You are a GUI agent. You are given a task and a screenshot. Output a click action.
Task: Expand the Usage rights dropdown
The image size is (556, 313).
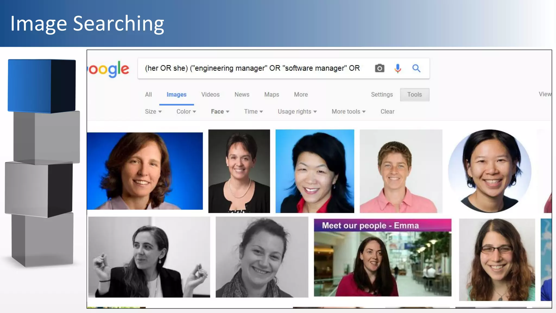pyautogui.click(x=297, y=112)
